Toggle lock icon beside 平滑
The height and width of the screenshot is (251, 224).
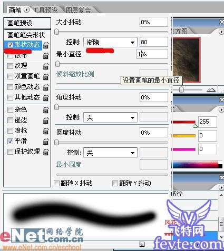(x=46, y=142)
